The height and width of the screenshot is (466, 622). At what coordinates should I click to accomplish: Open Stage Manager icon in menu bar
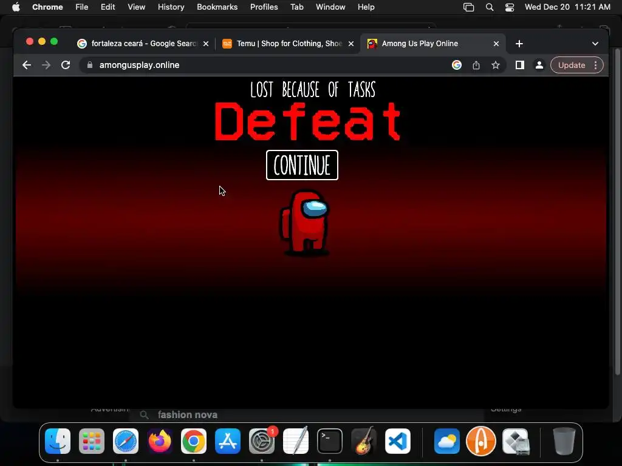coord(468,7)
